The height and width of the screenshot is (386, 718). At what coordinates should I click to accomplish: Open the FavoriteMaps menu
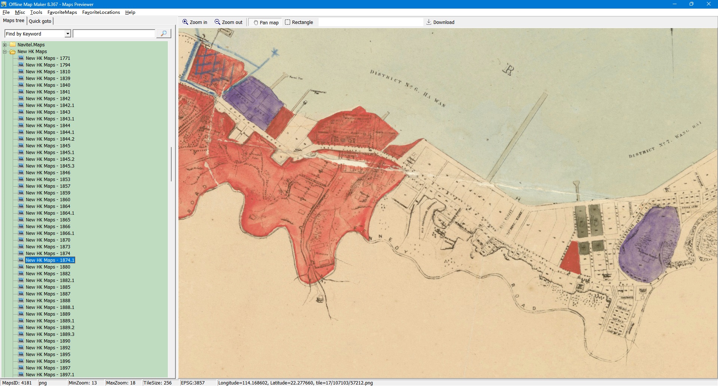pyautogui.click(x=62, y=12)
